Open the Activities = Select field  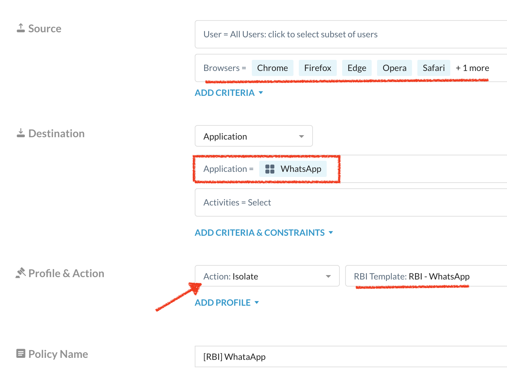click(351, 202)
